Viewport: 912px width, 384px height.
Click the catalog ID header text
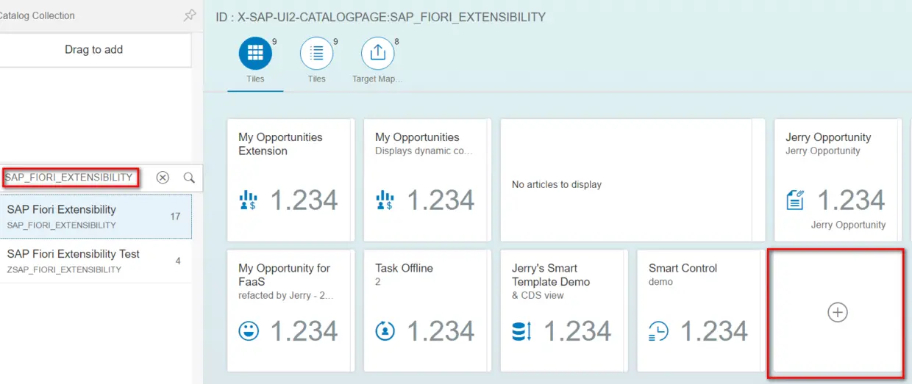tap(381, 16)
